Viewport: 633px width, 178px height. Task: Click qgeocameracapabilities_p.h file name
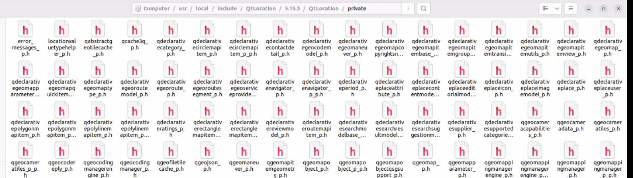(535, 128)
